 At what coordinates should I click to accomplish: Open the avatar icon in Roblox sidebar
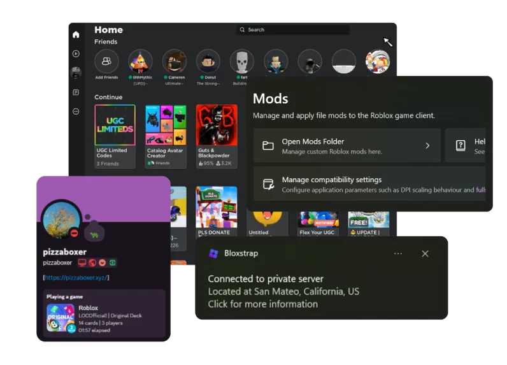coord(76,73)
